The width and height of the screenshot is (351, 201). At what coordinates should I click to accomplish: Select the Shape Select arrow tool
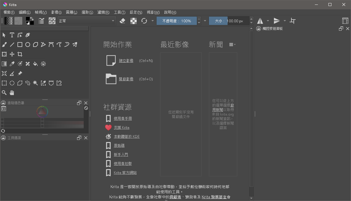coord(4,35)
